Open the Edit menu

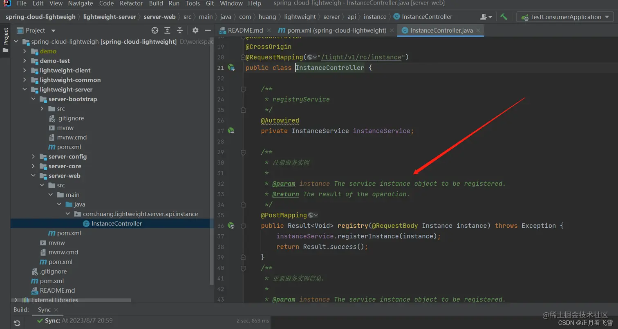(38, 3)
